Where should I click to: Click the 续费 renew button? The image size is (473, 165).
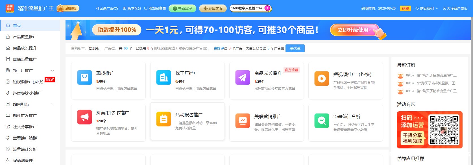pos(405,8)
